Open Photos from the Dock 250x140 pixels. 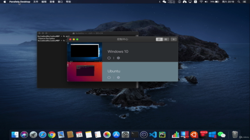(x=107, y=135)
